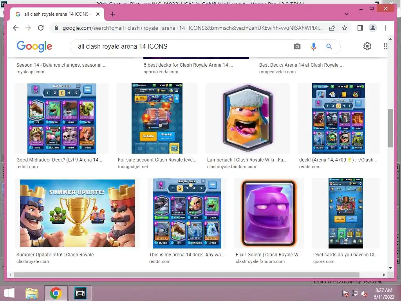Maximize the Chrome window
The width and height of the screenshot is (401, 301).
point(372,9)
